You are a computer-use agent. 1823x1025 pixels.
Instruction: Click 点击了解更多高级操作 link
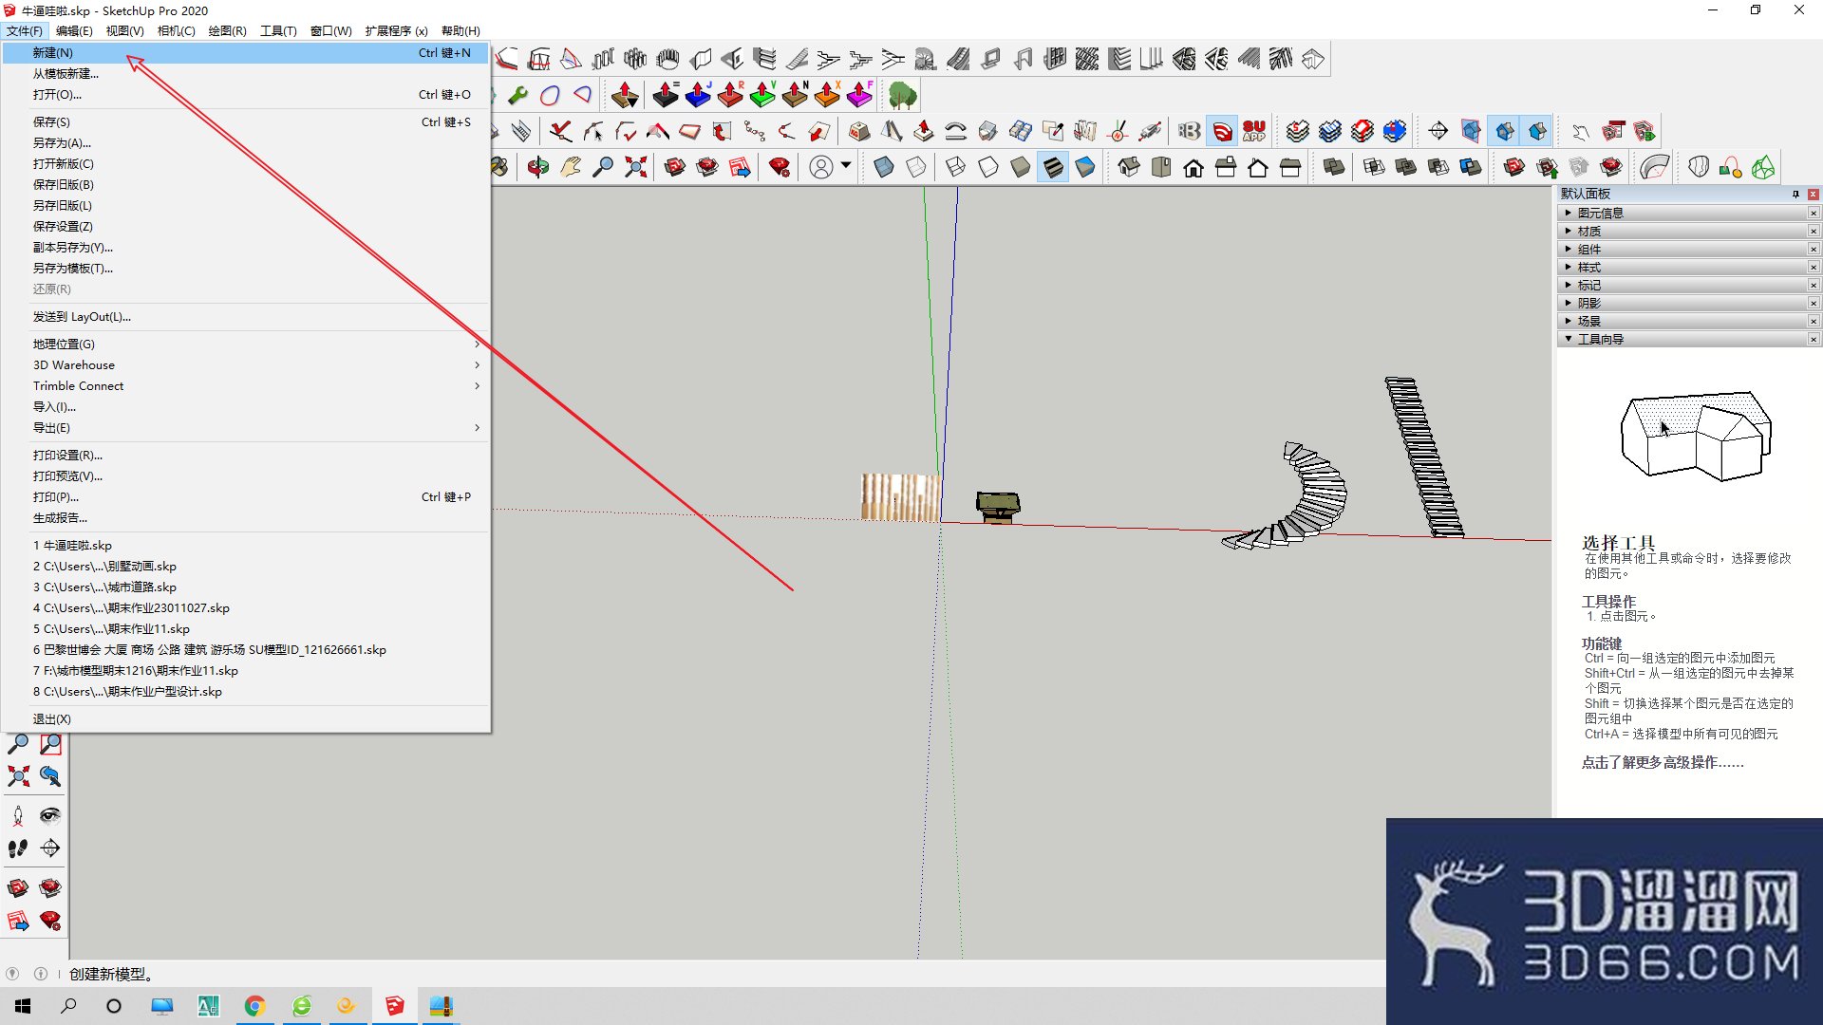click(x=1662, y=762)
